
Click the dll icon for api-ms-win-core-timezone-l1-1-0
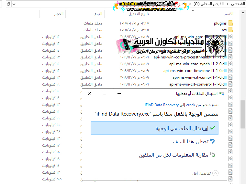point(230,71)
